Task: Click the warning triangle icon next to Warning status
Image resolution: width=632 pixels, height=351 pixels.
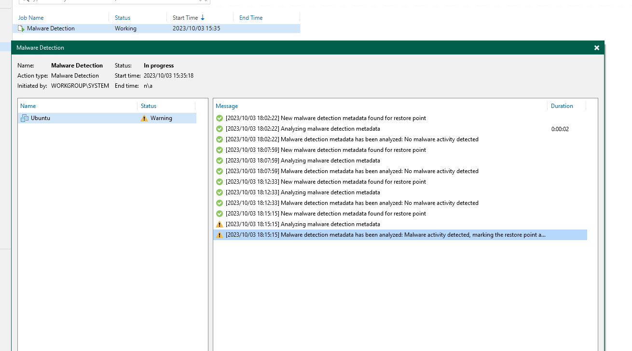Action: [144, 118]
